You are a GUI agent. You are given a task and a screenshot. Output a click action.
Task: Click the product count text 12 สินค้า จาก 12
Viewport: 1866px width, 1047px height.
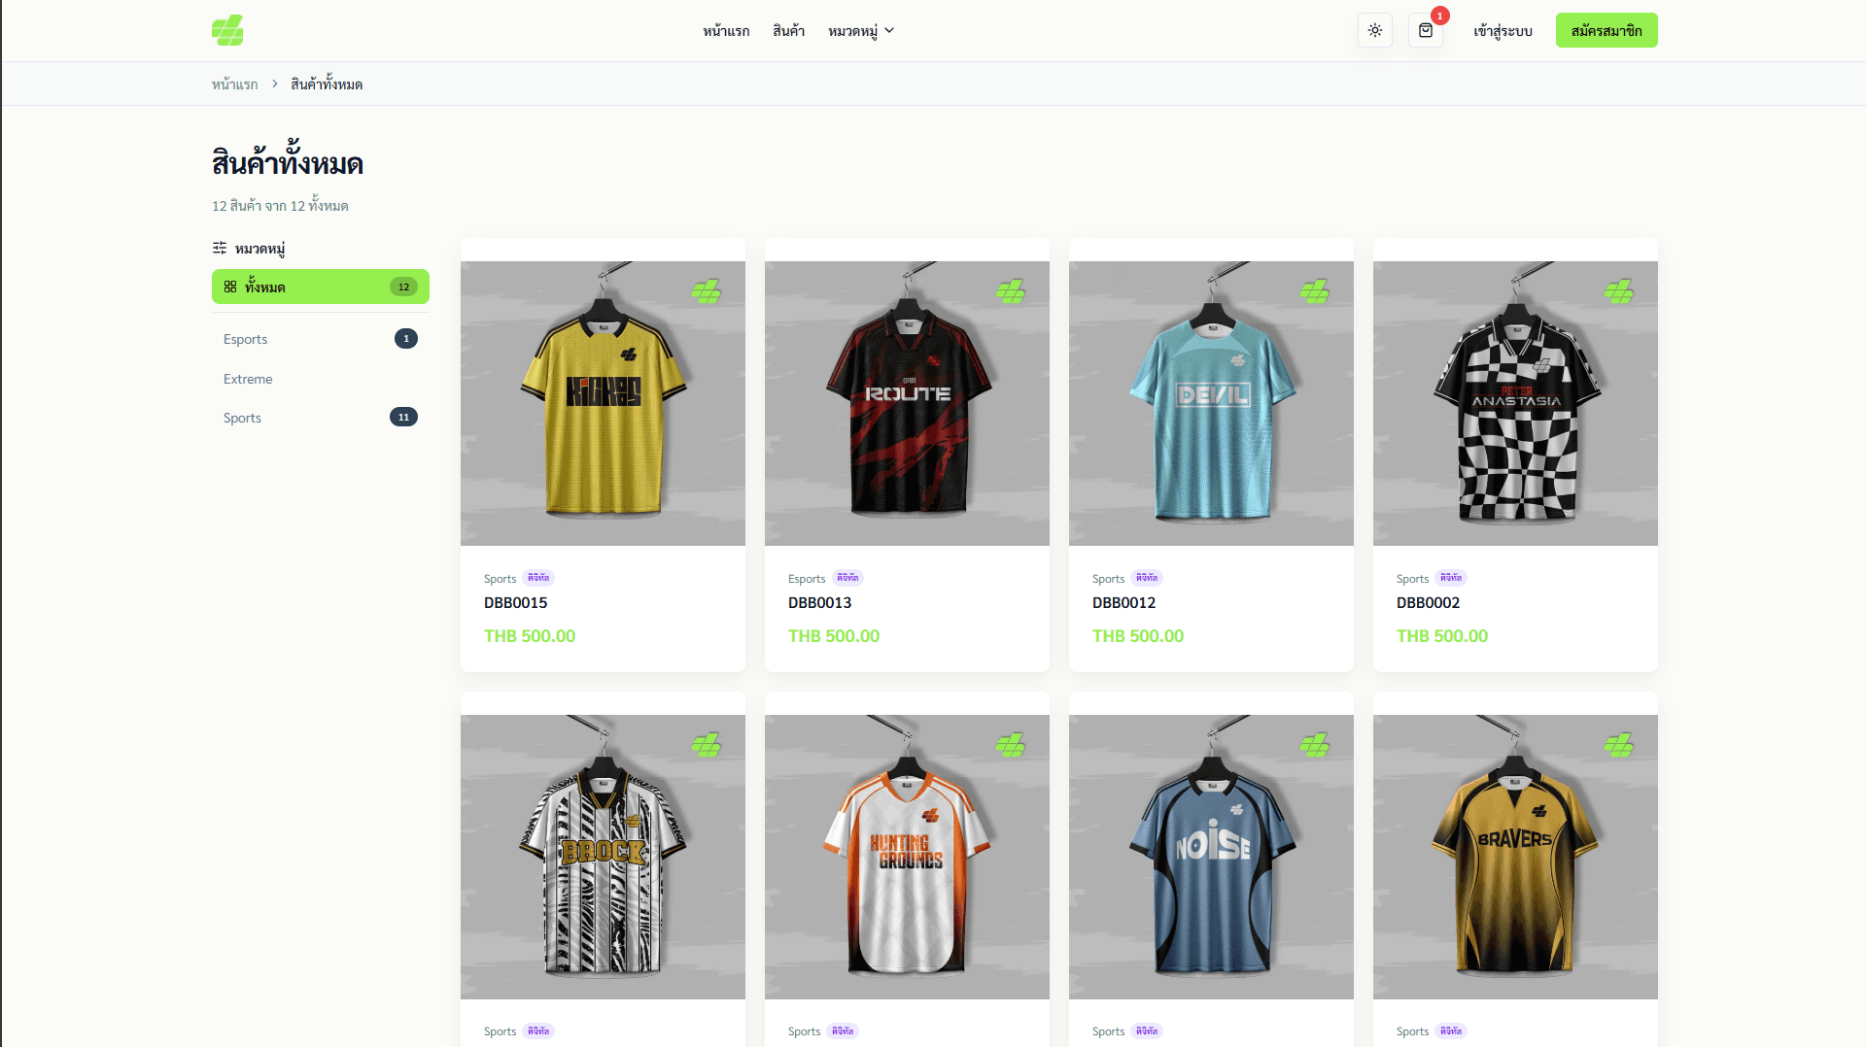tap(280, 205)
